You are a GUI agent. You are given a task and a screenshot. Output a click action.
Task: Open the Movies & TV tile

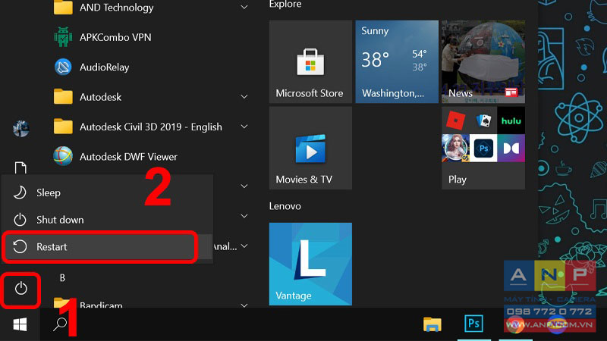coord(310,148)
